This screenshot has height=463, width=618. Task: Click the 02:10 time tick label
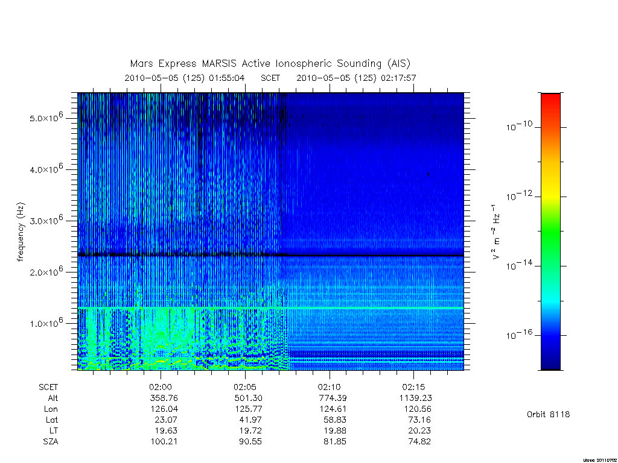(330, 387)
